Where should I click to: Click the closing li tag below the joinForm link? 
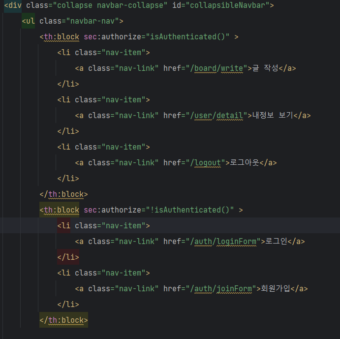point(68,304)
